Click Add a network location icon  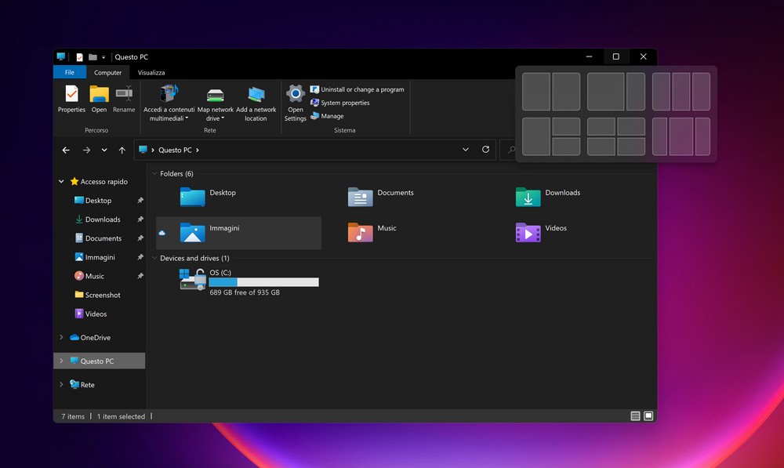[x=256, y=95]
